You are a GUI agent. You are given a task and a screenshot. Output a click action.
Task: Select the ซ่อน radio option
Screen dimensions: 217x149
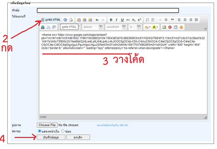pyautogui.click(x=63, y=131)
